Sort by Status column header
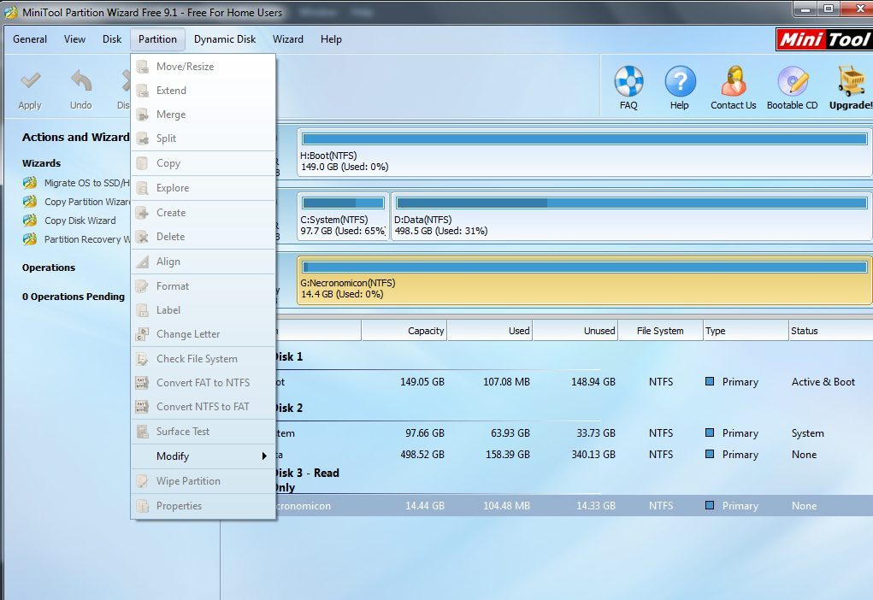Image resolution: width=873 pixels, height=600 pixels. (x=831, y=331)
